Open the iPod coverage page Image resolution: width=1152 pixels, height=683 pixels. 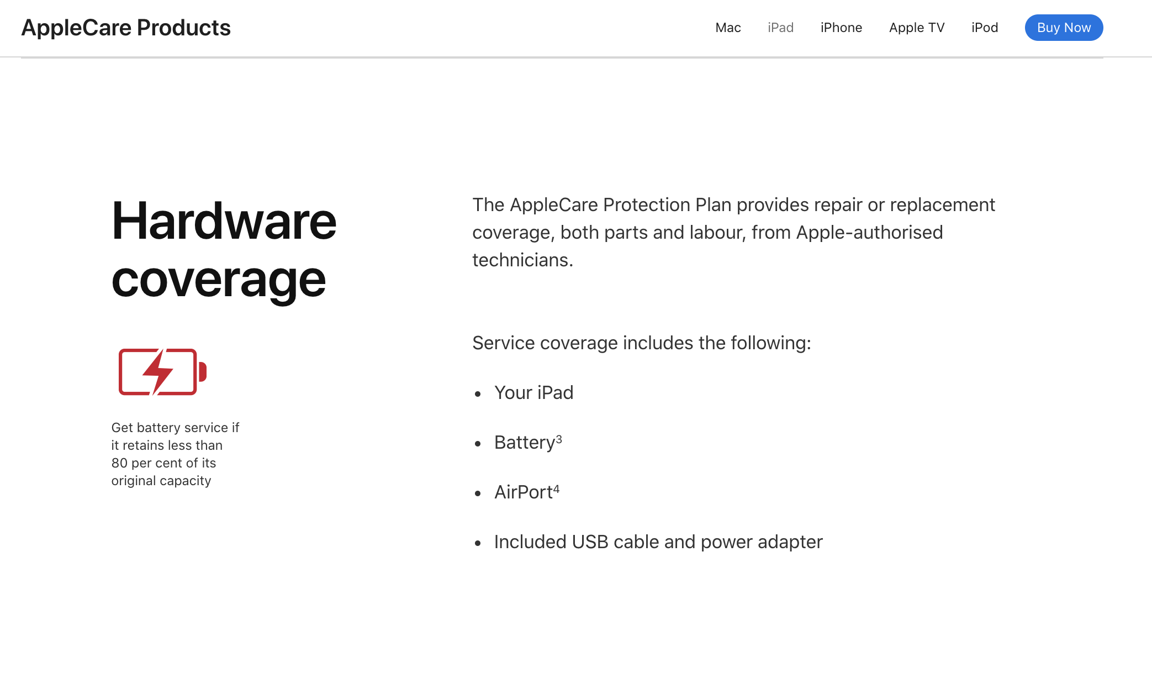(x=984, y=27)
